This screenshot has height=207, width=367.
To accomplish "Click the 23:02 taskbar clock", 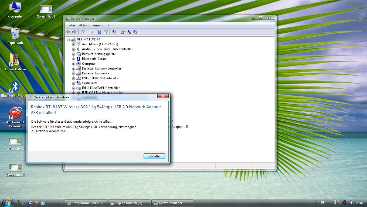I will (360, 203).
